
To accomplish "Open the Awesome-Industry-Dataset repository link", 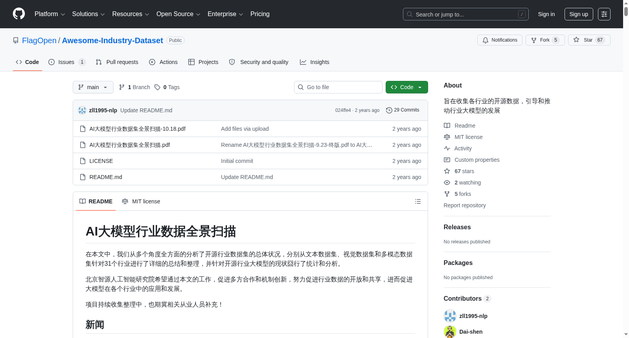I will pyautogui.click(x=112, y=40).
